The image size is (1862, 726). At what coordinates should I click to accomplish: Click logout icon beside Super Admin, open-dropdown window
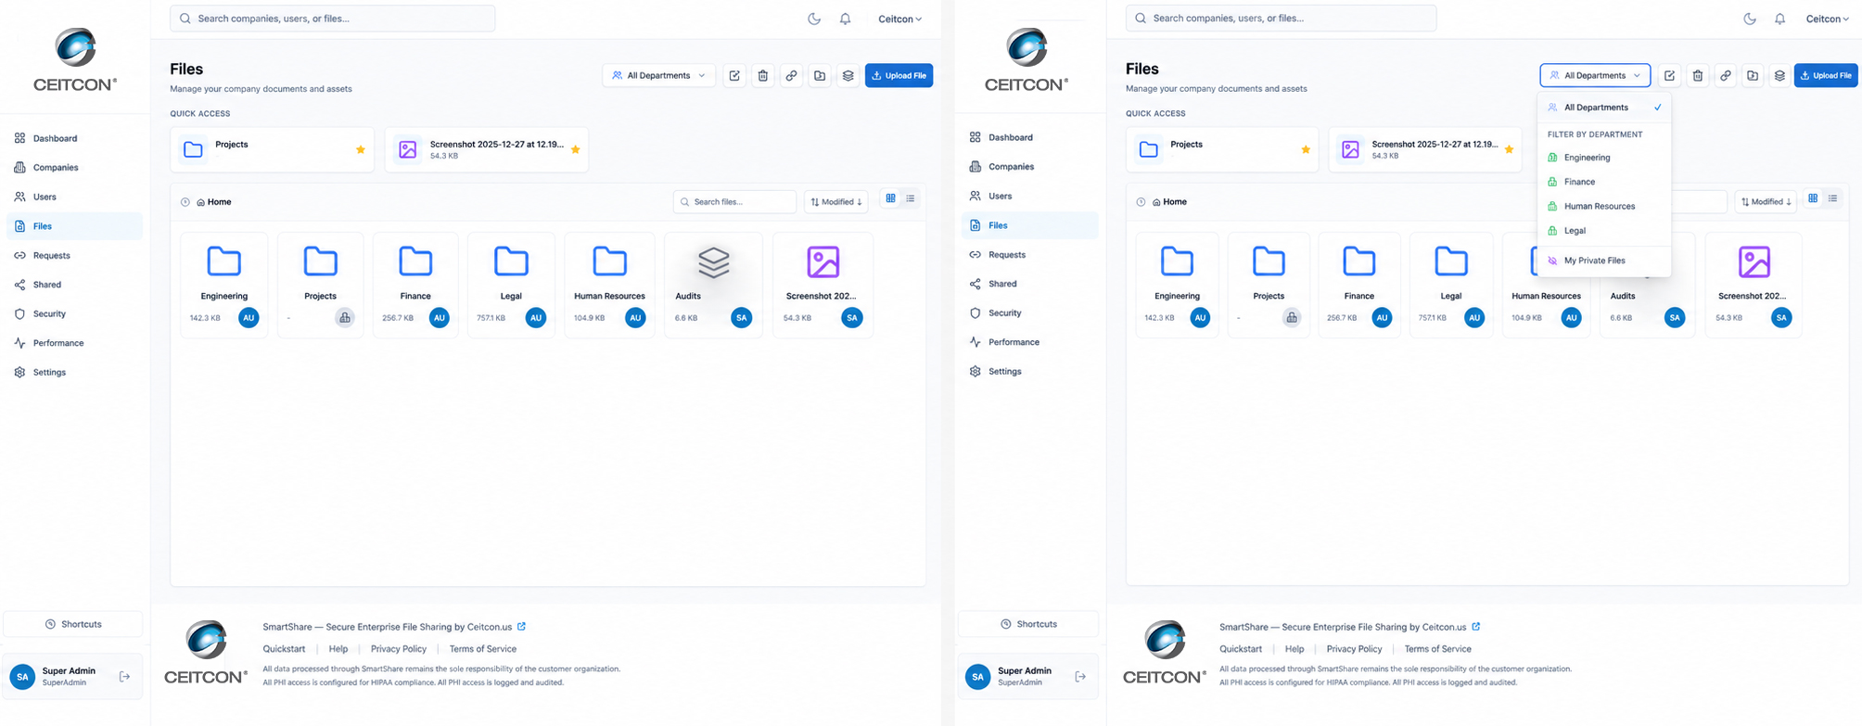click(1080, 677)
